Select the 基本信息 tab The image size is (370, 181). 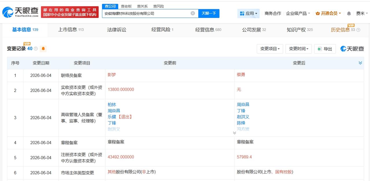click(x=25, y=30)
